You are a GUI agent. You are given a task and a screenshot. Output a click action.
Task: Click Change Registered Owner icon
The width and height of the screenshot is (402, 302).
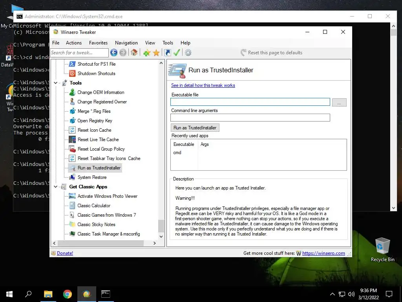(x=72, y=102)
